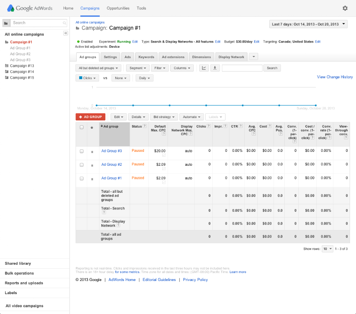356x314 pixels.
Task: Click pause status icon for Ad Group #2
Action: (x=92, y=166)
